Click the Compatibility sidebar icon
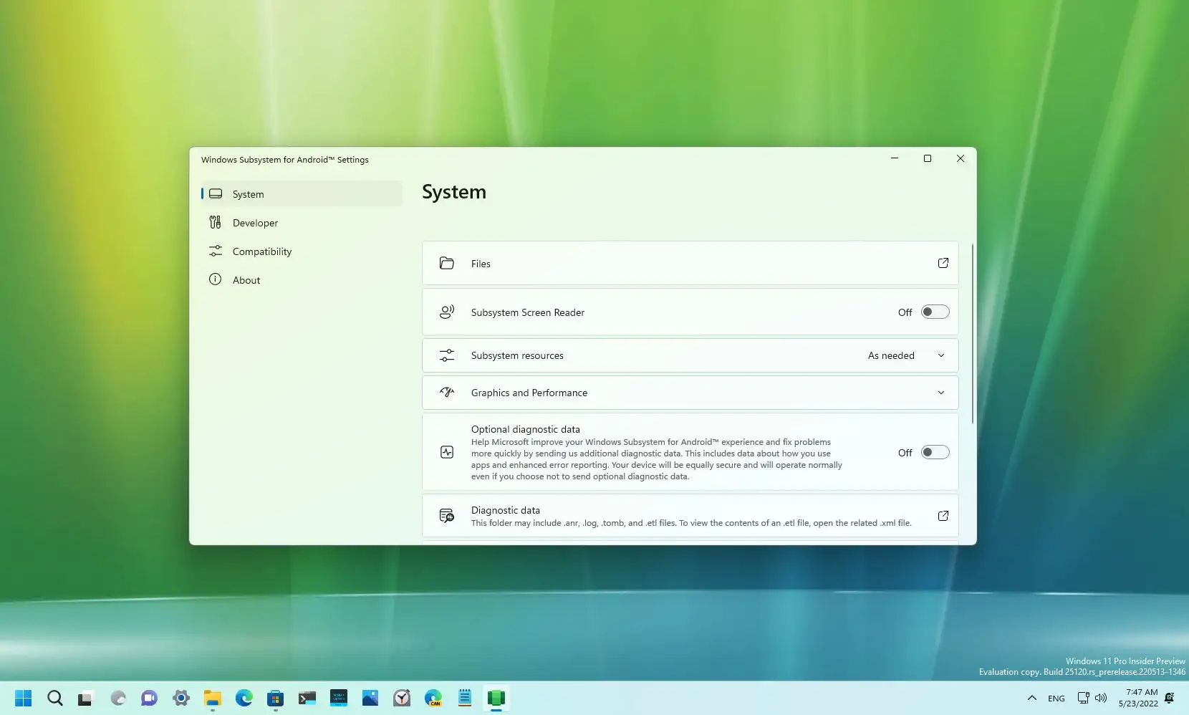The width and height of the screenshot is (1189, 715). pyautogui.click(x=216, y=251)
